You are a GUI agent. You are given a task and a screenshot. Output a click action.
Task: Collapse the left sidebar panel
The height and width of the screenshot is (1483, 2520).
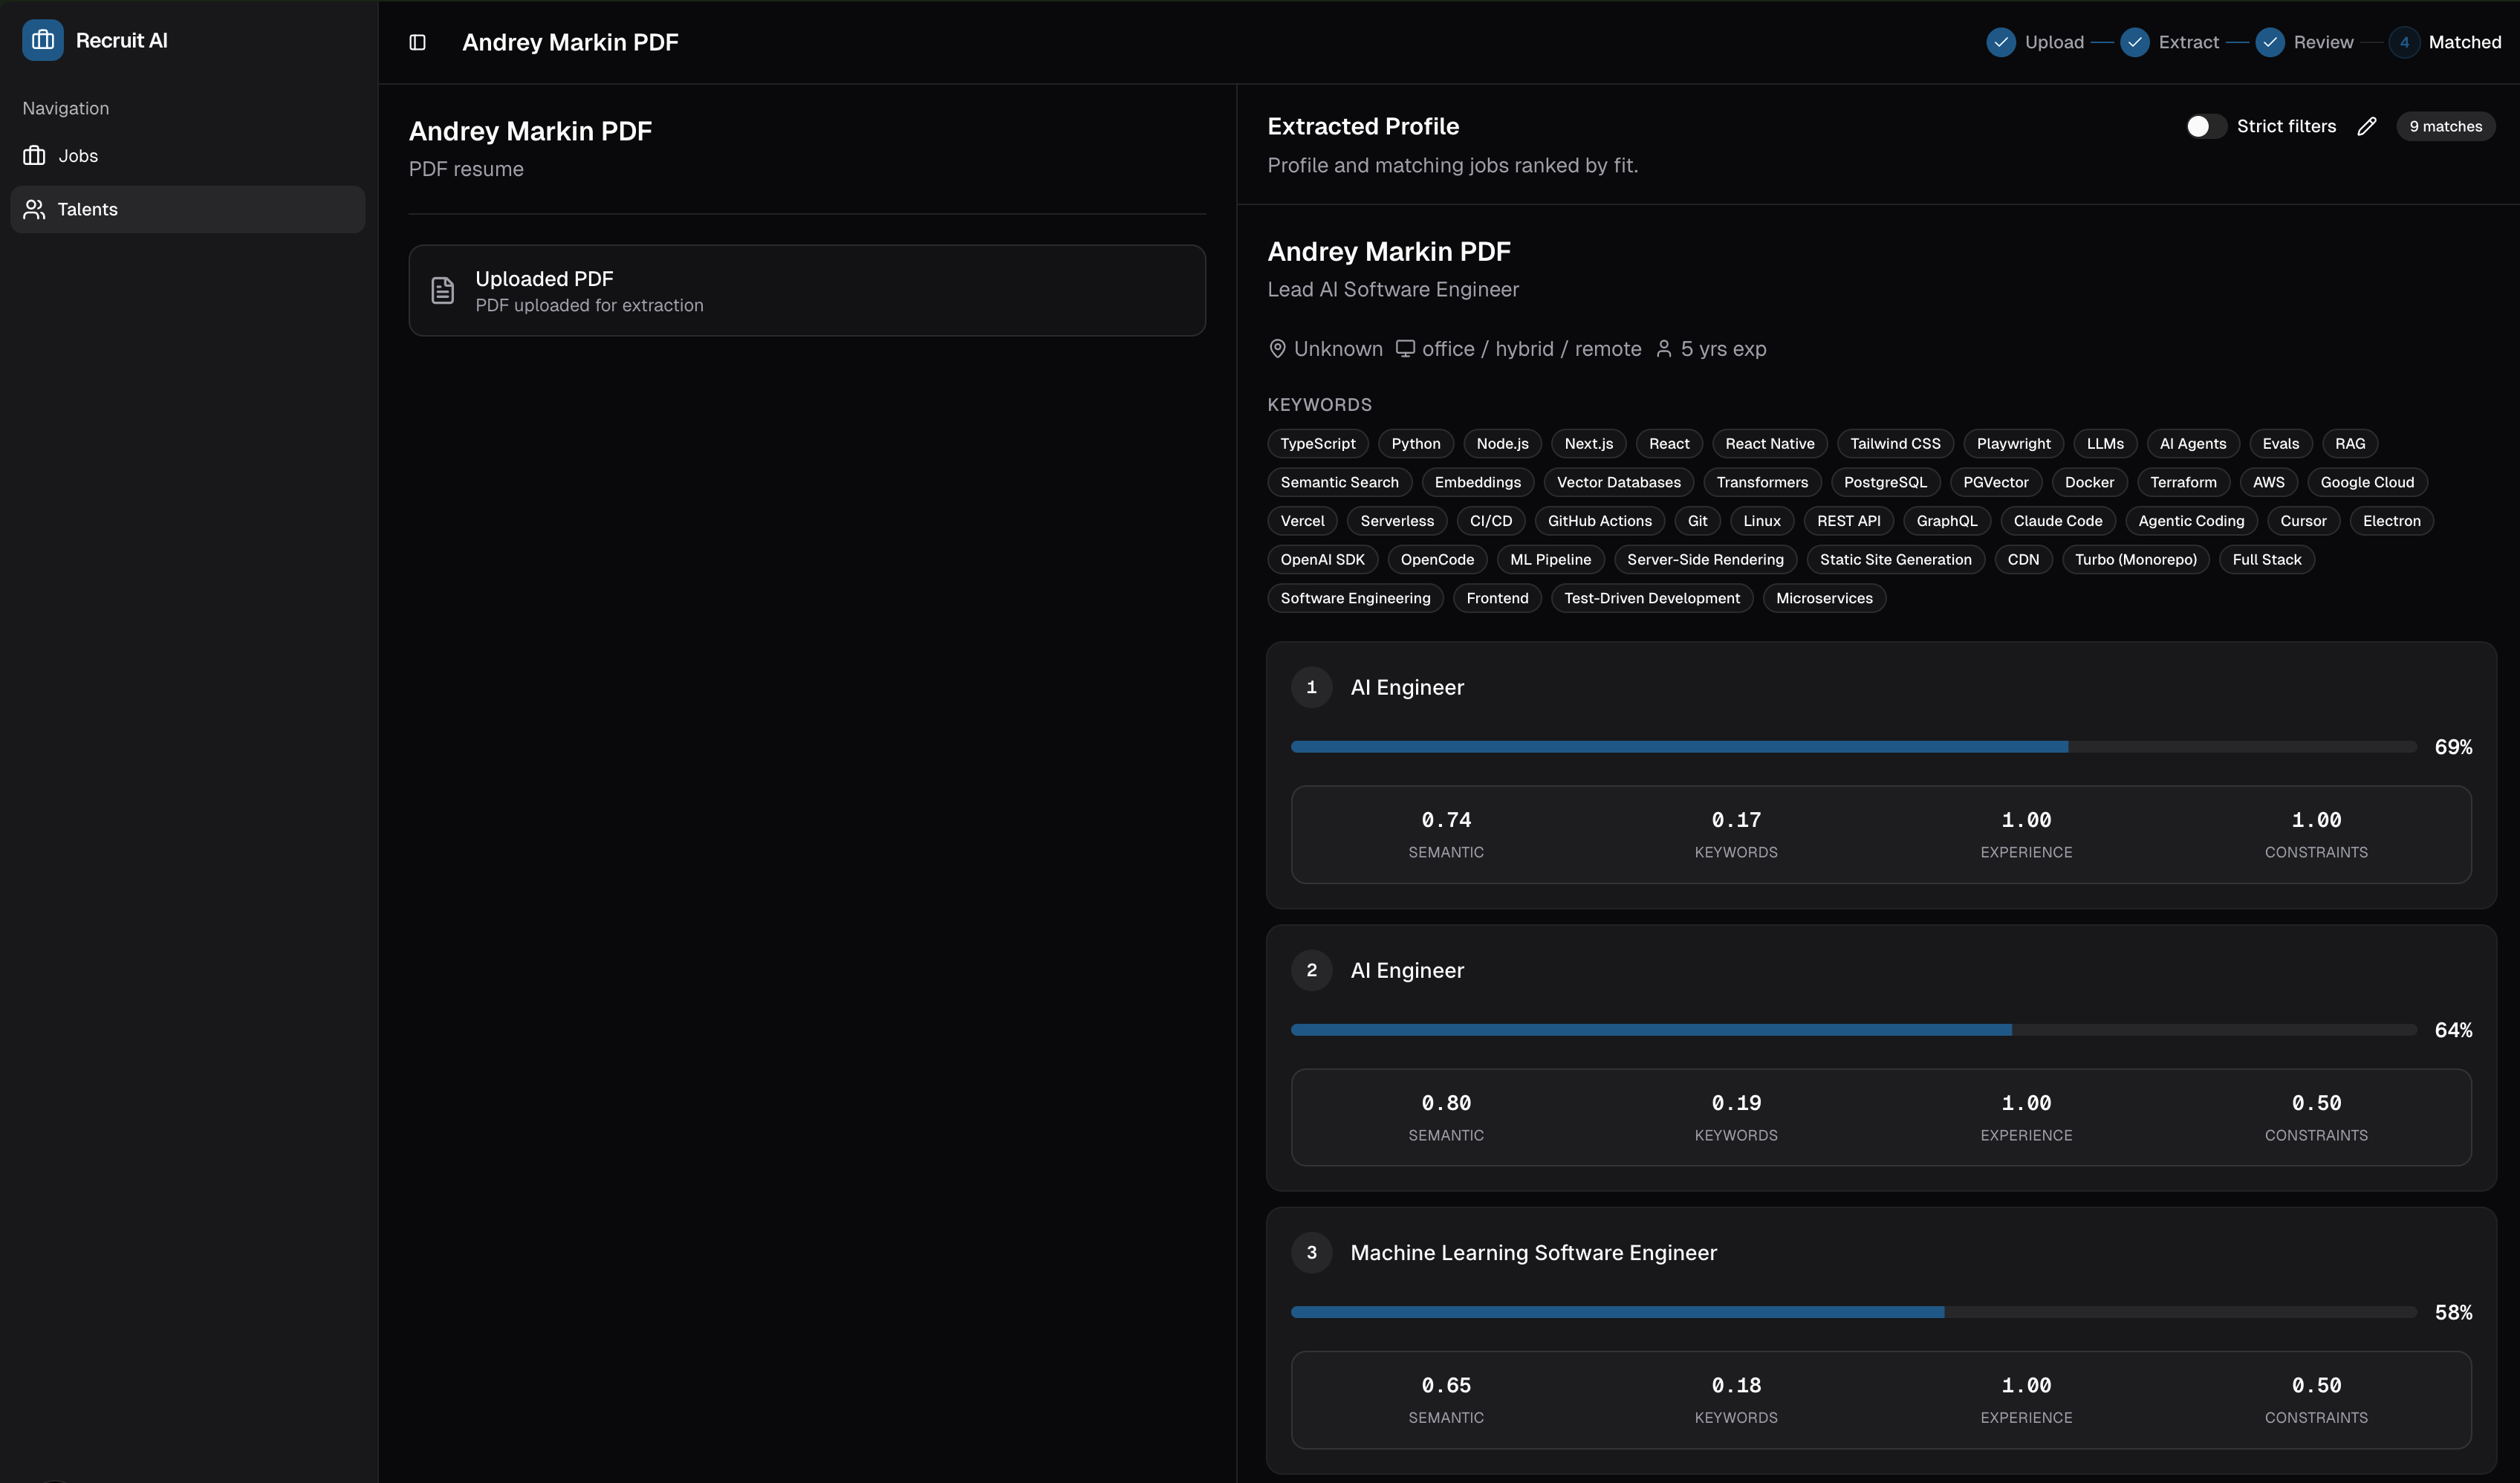[417, 42]
